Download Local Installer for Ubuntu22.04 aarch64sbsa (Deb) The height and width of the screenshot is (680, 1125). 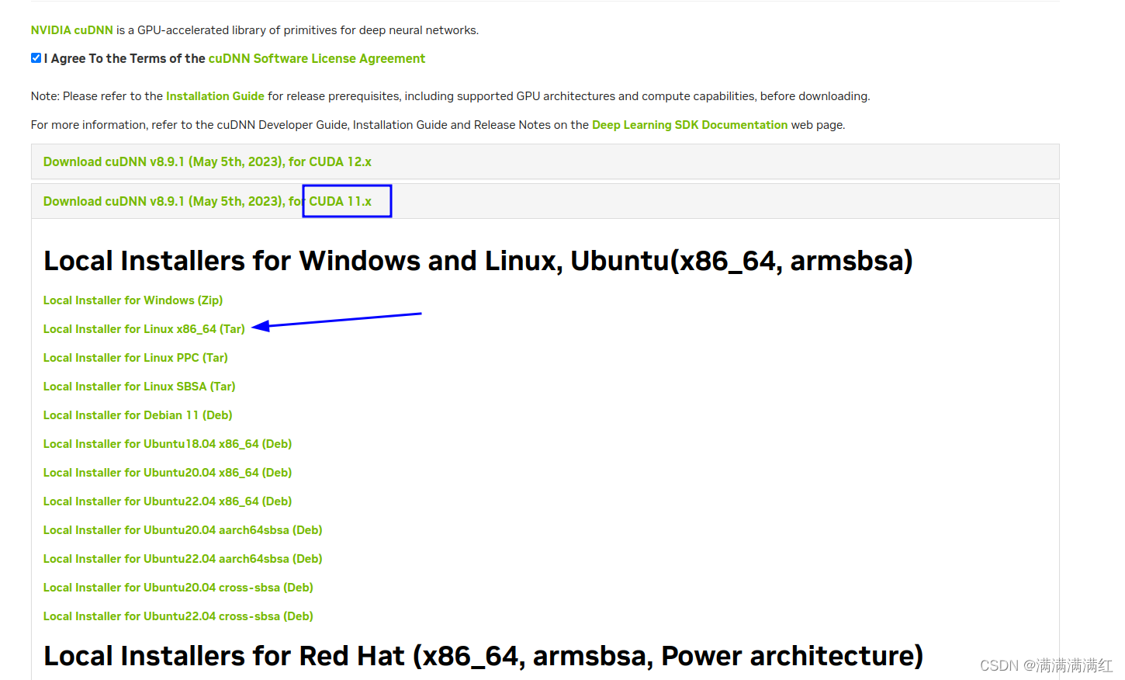[183, 559]
